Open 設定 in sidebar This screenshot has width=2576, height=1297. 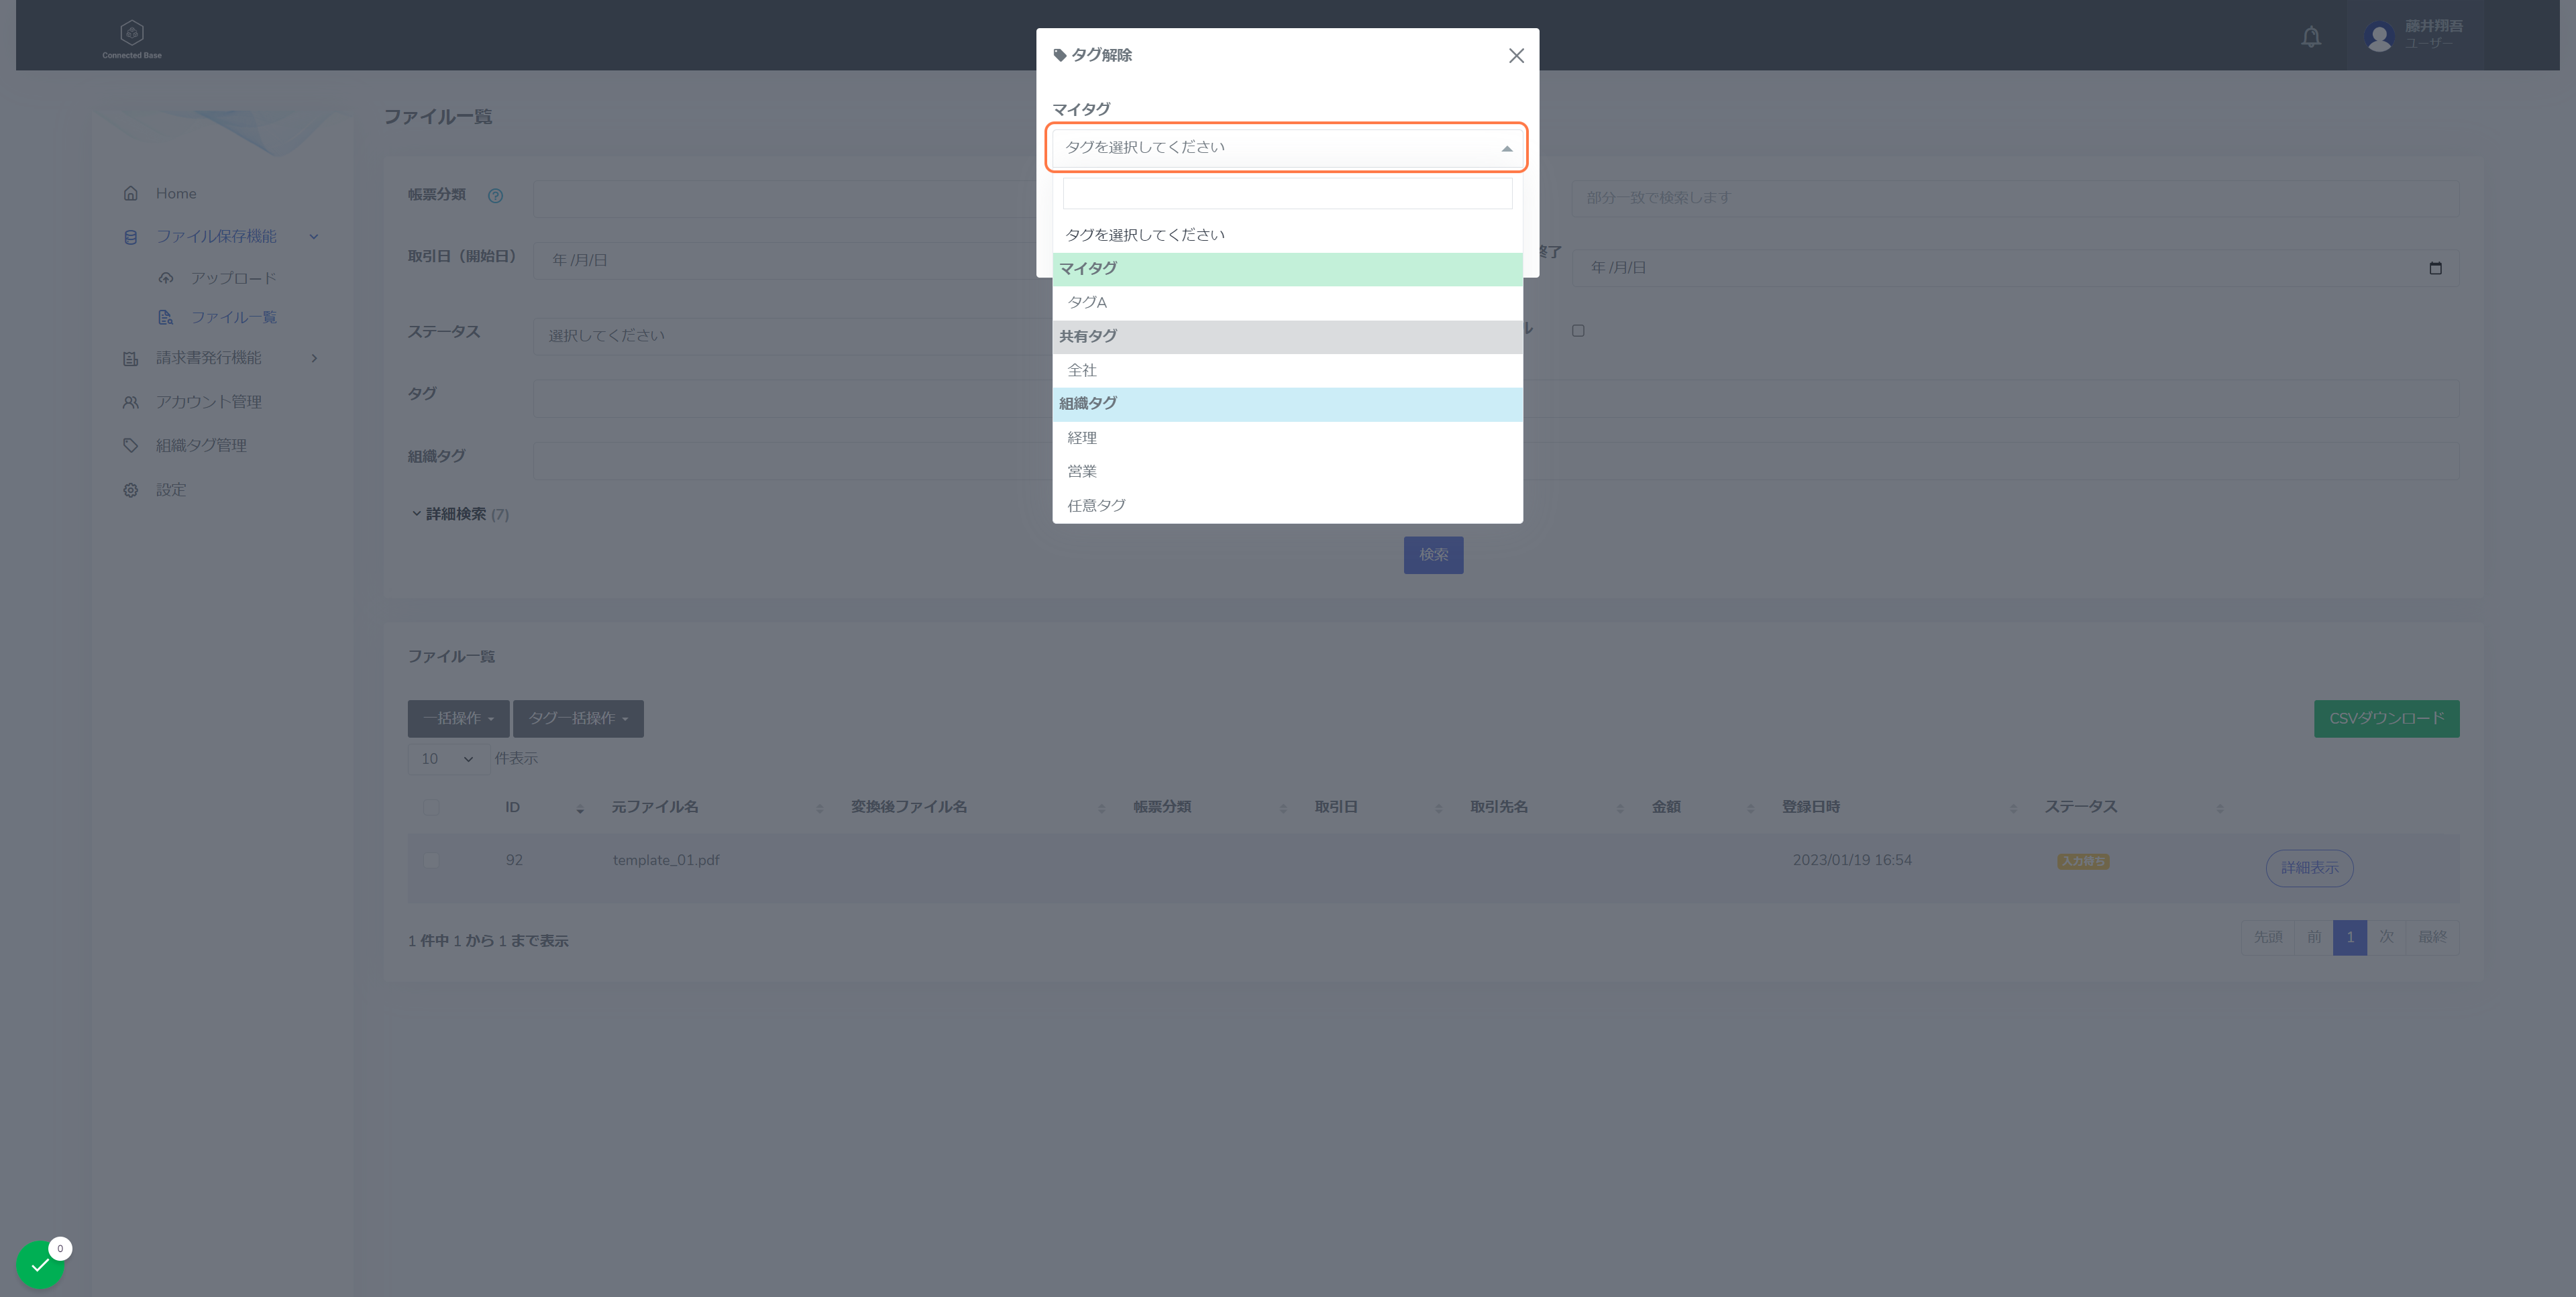click(170, 490)
